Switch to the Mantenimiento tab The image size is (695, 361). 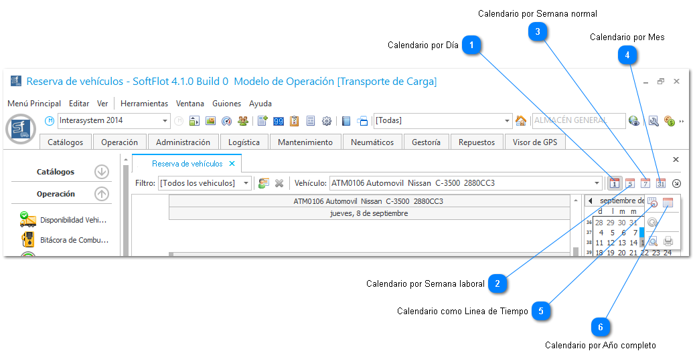tap(305, 142)
